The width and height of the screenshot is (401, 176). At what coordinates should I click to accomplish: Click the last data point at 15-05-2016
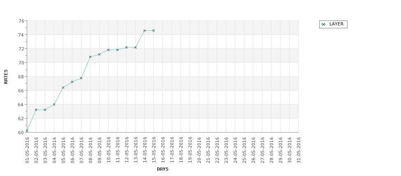coord(153,31)
